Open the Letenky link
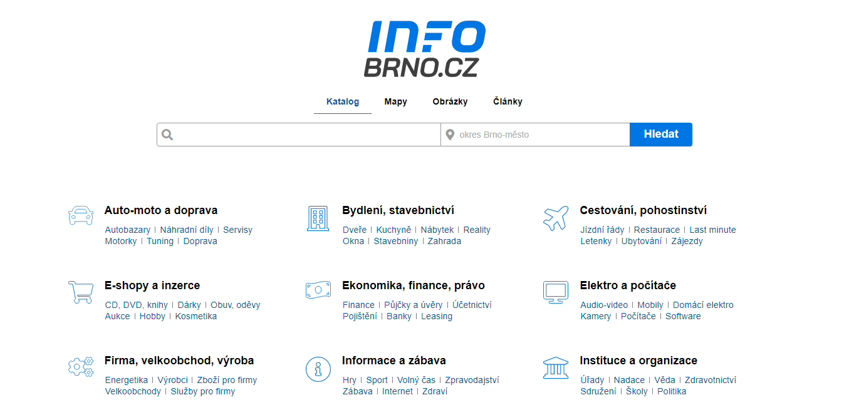This screenshot has width=854, height=420. [596, 241]
